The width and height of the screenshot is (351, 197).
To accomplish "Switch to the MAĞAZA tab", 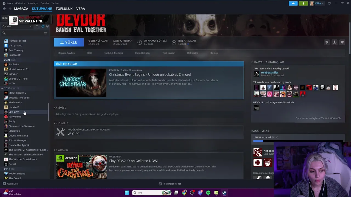I will coord(21,9).
